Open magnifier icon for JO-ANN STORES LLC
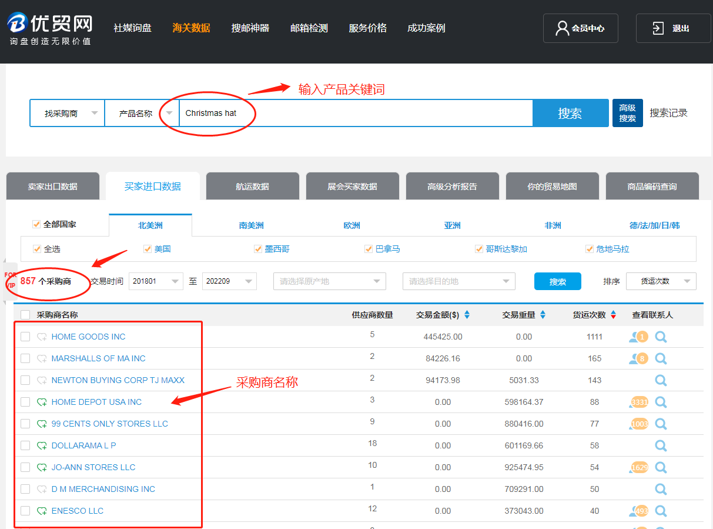 [x=661, y=467]
